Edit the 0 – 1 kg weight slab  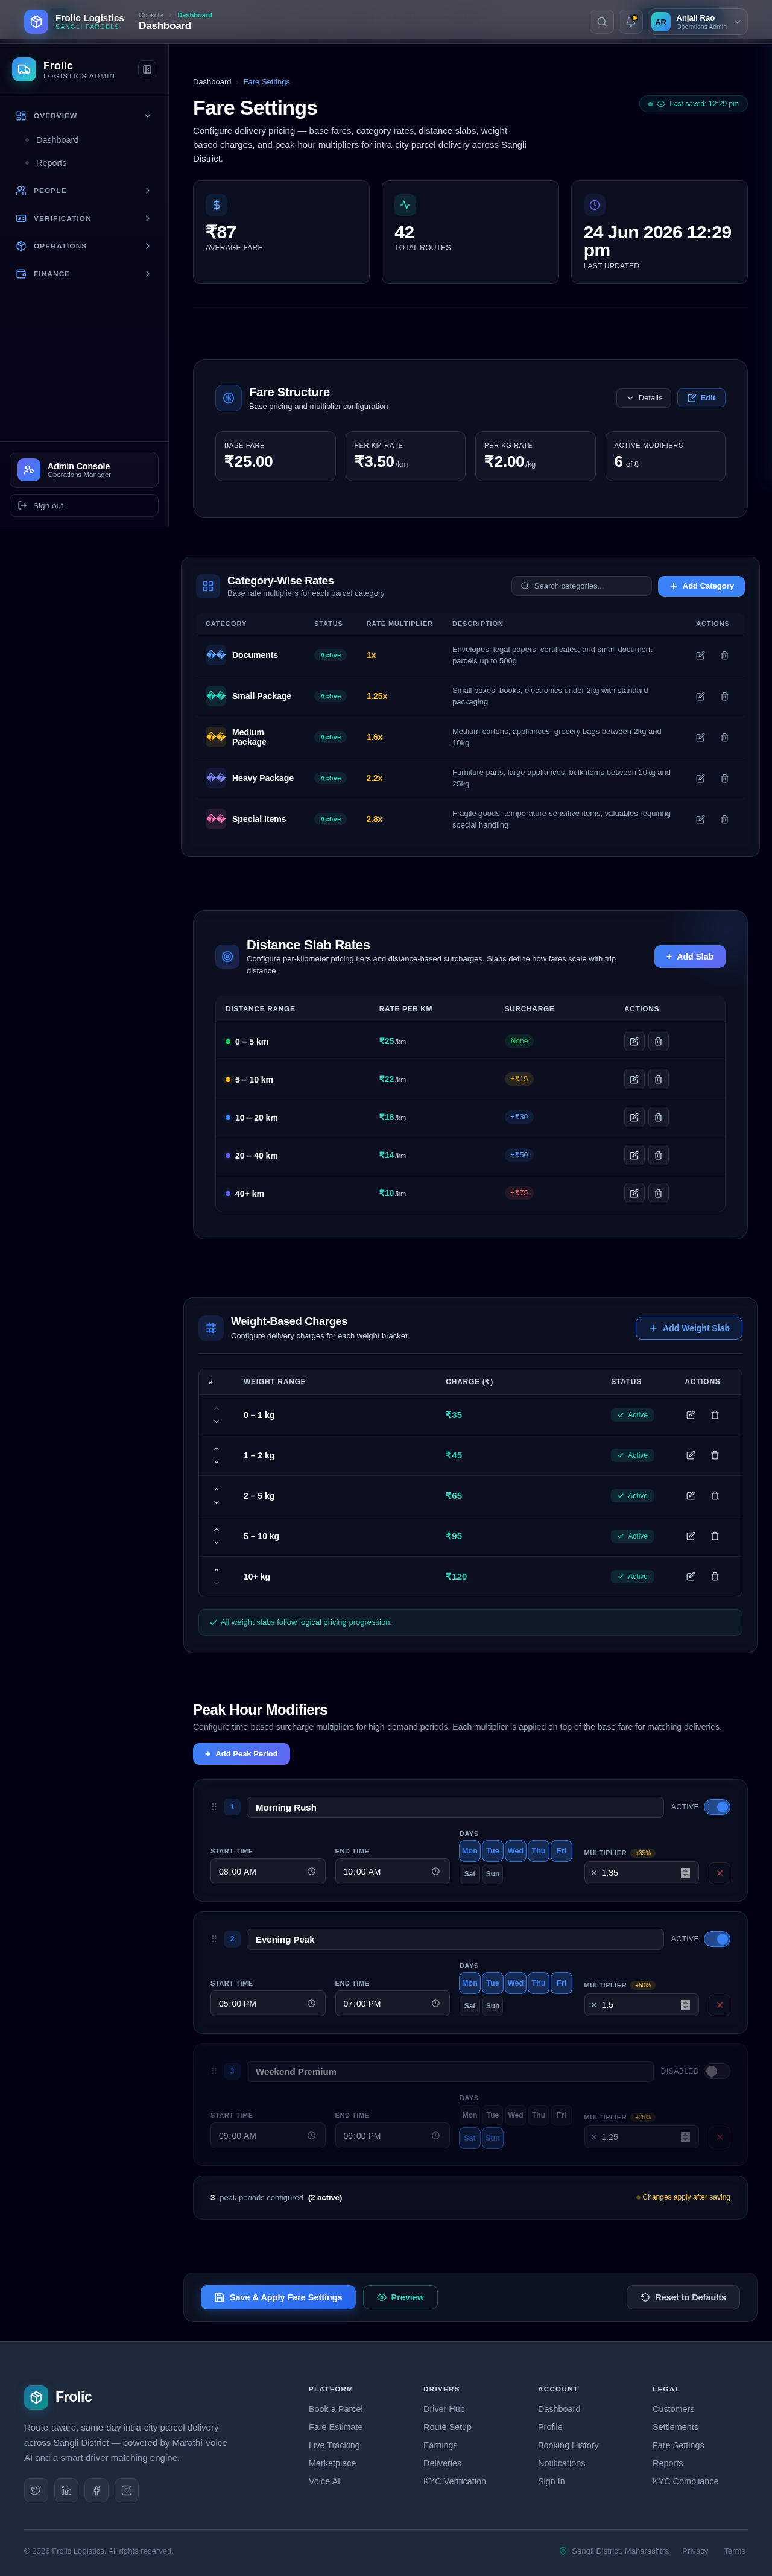pos(690,1414)
